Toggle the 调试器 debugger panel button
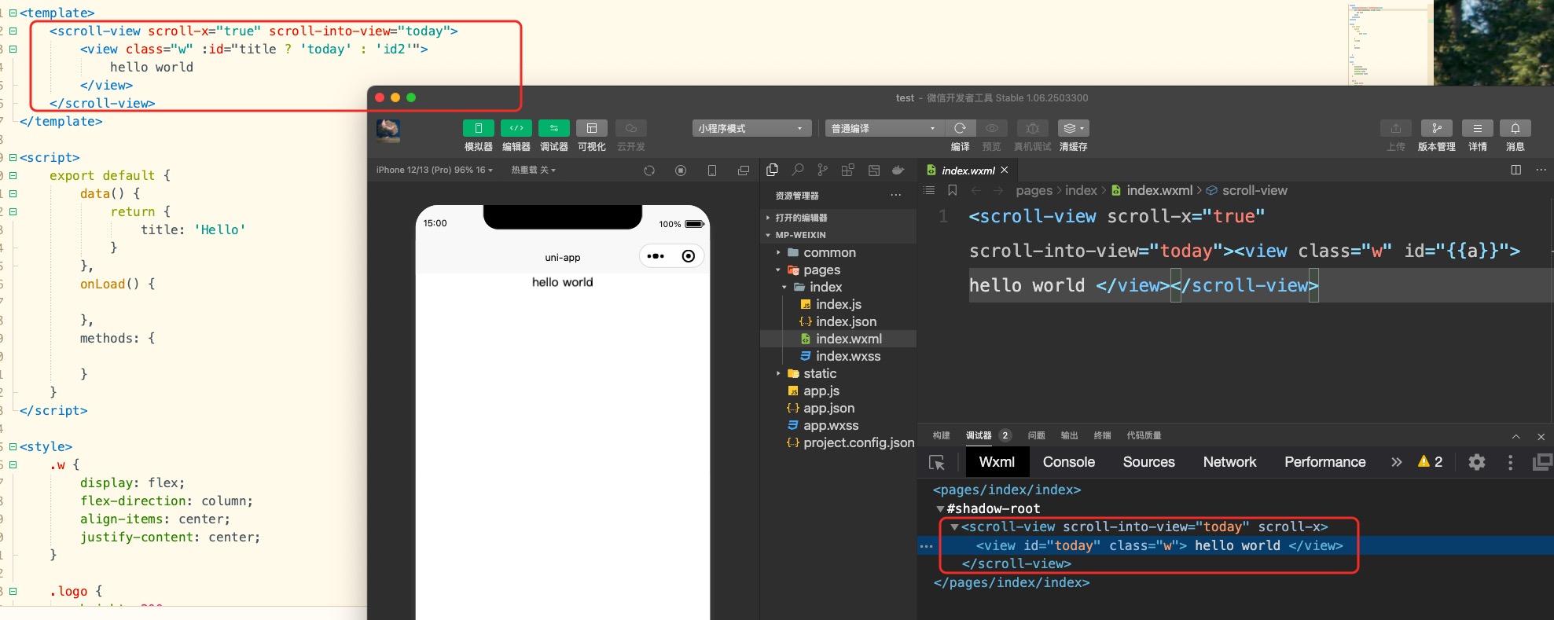 553,128
